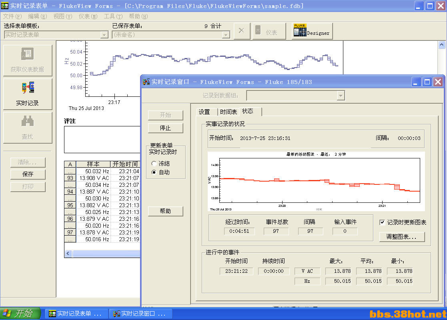Viewport: 447px width, 320px height.
Task: Open Fluke Designer icon button
Action: [312, 31]
